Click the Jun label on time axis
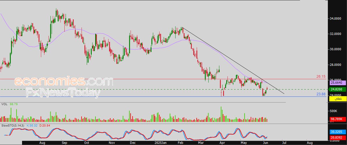347x145 pixels. coord(265,143)
